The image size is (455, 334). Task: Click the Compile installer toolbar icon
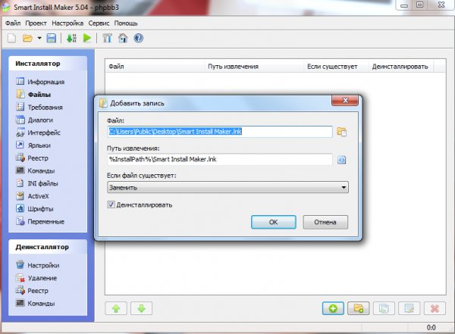point(72,38)
